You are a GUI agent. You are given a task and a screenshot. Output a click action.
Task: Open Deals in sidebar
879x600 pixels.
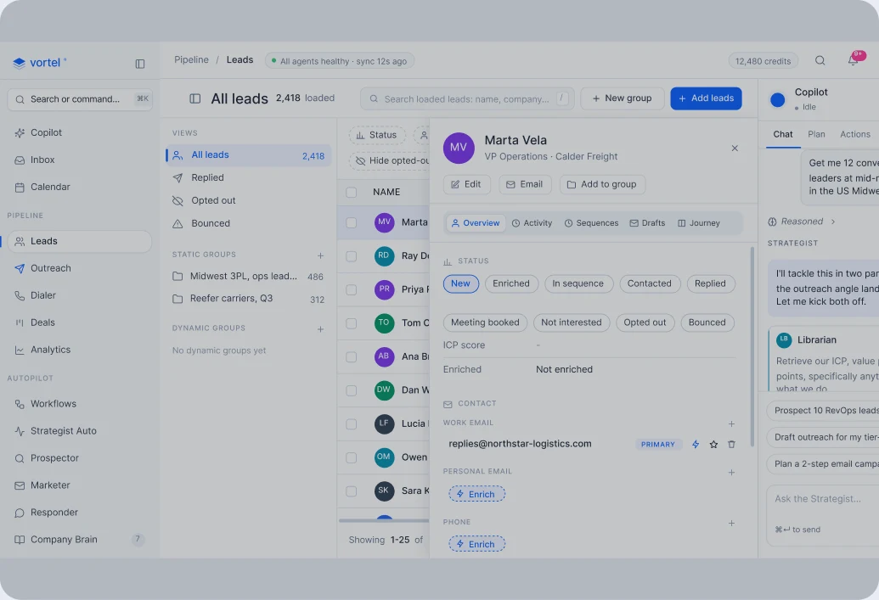[80, 322]
